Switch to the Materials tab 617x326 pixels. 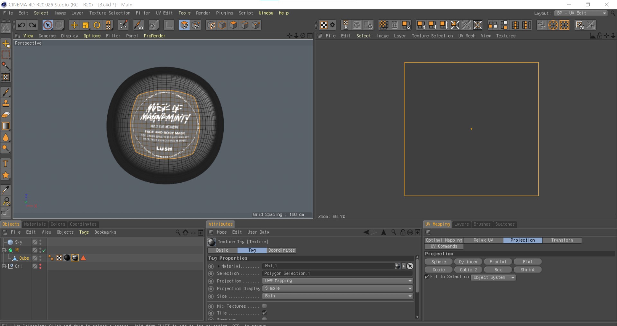[35, 224]
